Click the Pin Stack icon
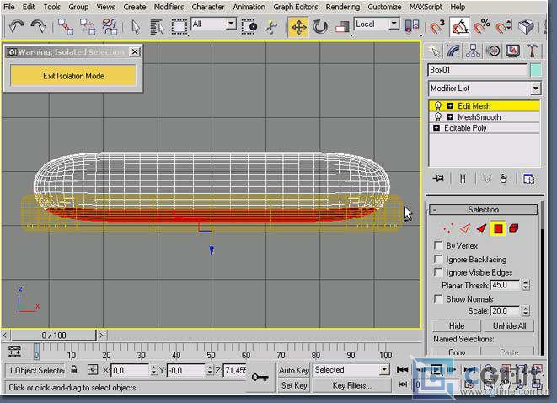The height and width of the screenshot is (403, 557). point(438,178)
